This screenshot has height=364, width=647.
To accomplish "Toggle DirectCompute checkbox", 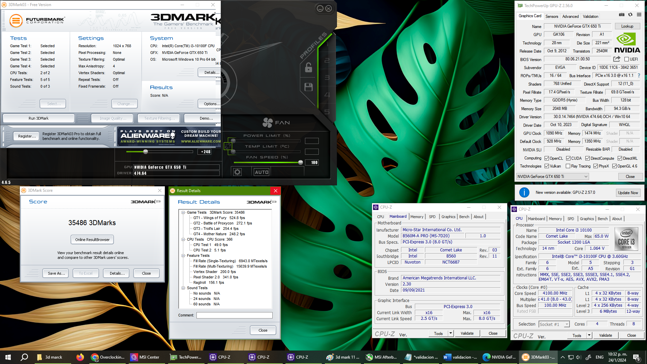I will click(x=587, y=158).
